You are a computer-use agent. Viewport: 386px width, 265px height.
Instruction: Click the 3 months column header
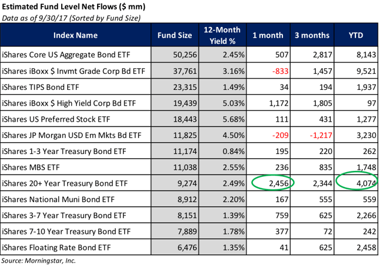pyautogui.click(x=312, y=35)
